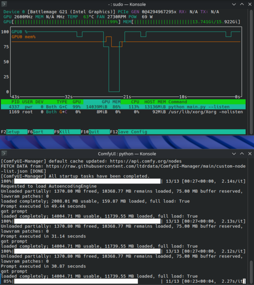
Task: Close the ComfyUI Konsole window
Action: [250, 154]
